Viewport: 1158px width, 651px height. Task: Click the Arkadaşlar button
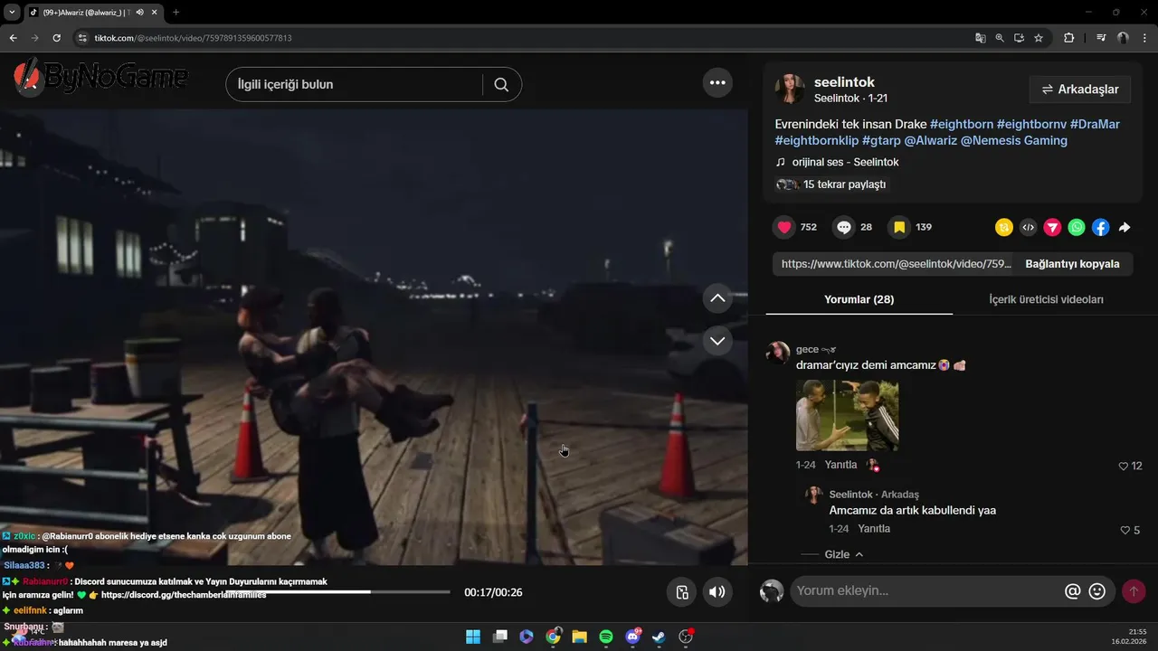tap(1080, 90)
